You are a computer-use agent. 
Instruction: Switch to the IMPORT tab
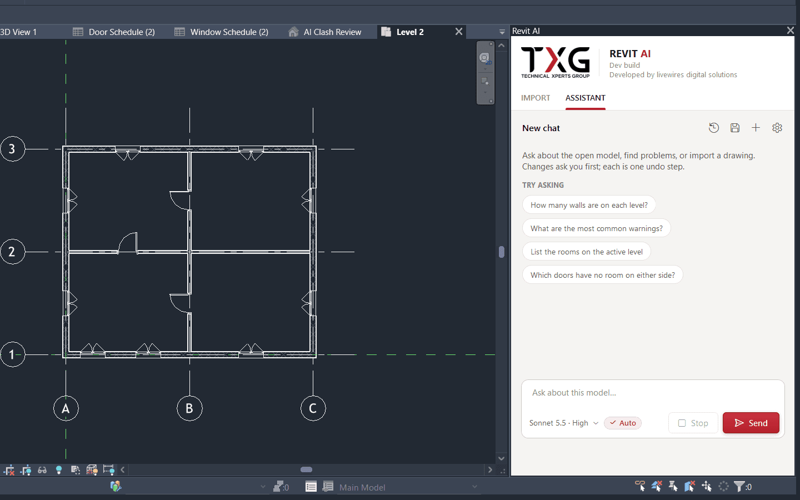[536, 98]
